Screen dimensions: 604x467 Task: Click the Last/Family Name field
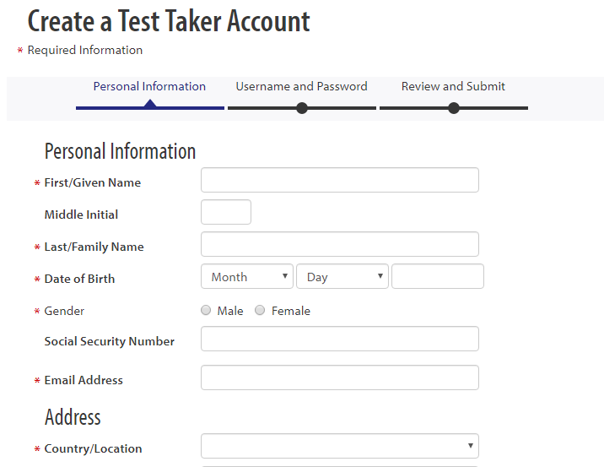pyautogui.click(x=340, y=244)
